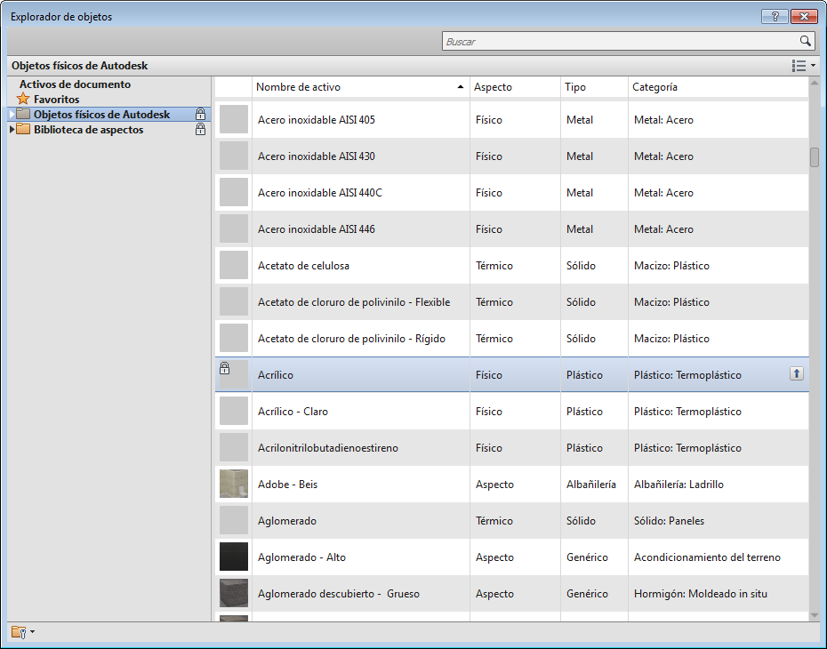Sort by the Nombre de activo column
Screen dimensions: 827x649
coord(360,86)
